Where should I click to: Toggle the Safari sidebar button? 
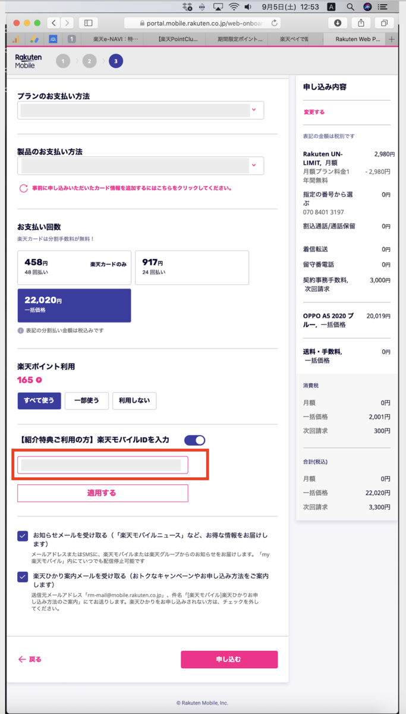point(88,23)
